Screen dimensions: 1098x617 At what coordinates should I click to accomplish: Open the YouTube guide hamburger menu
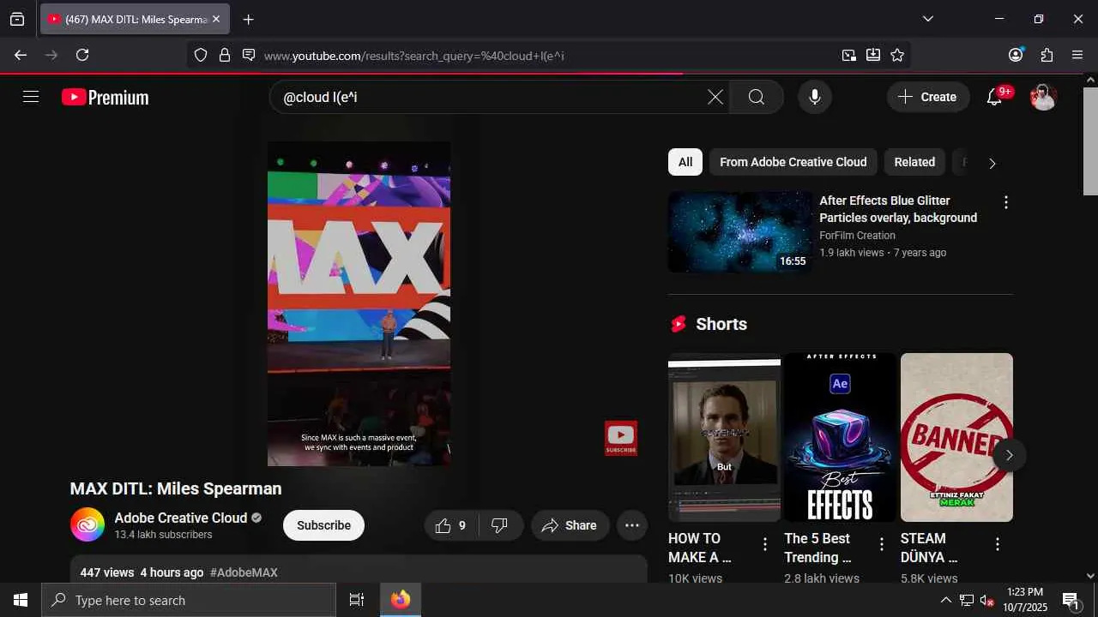click(31, 97)
